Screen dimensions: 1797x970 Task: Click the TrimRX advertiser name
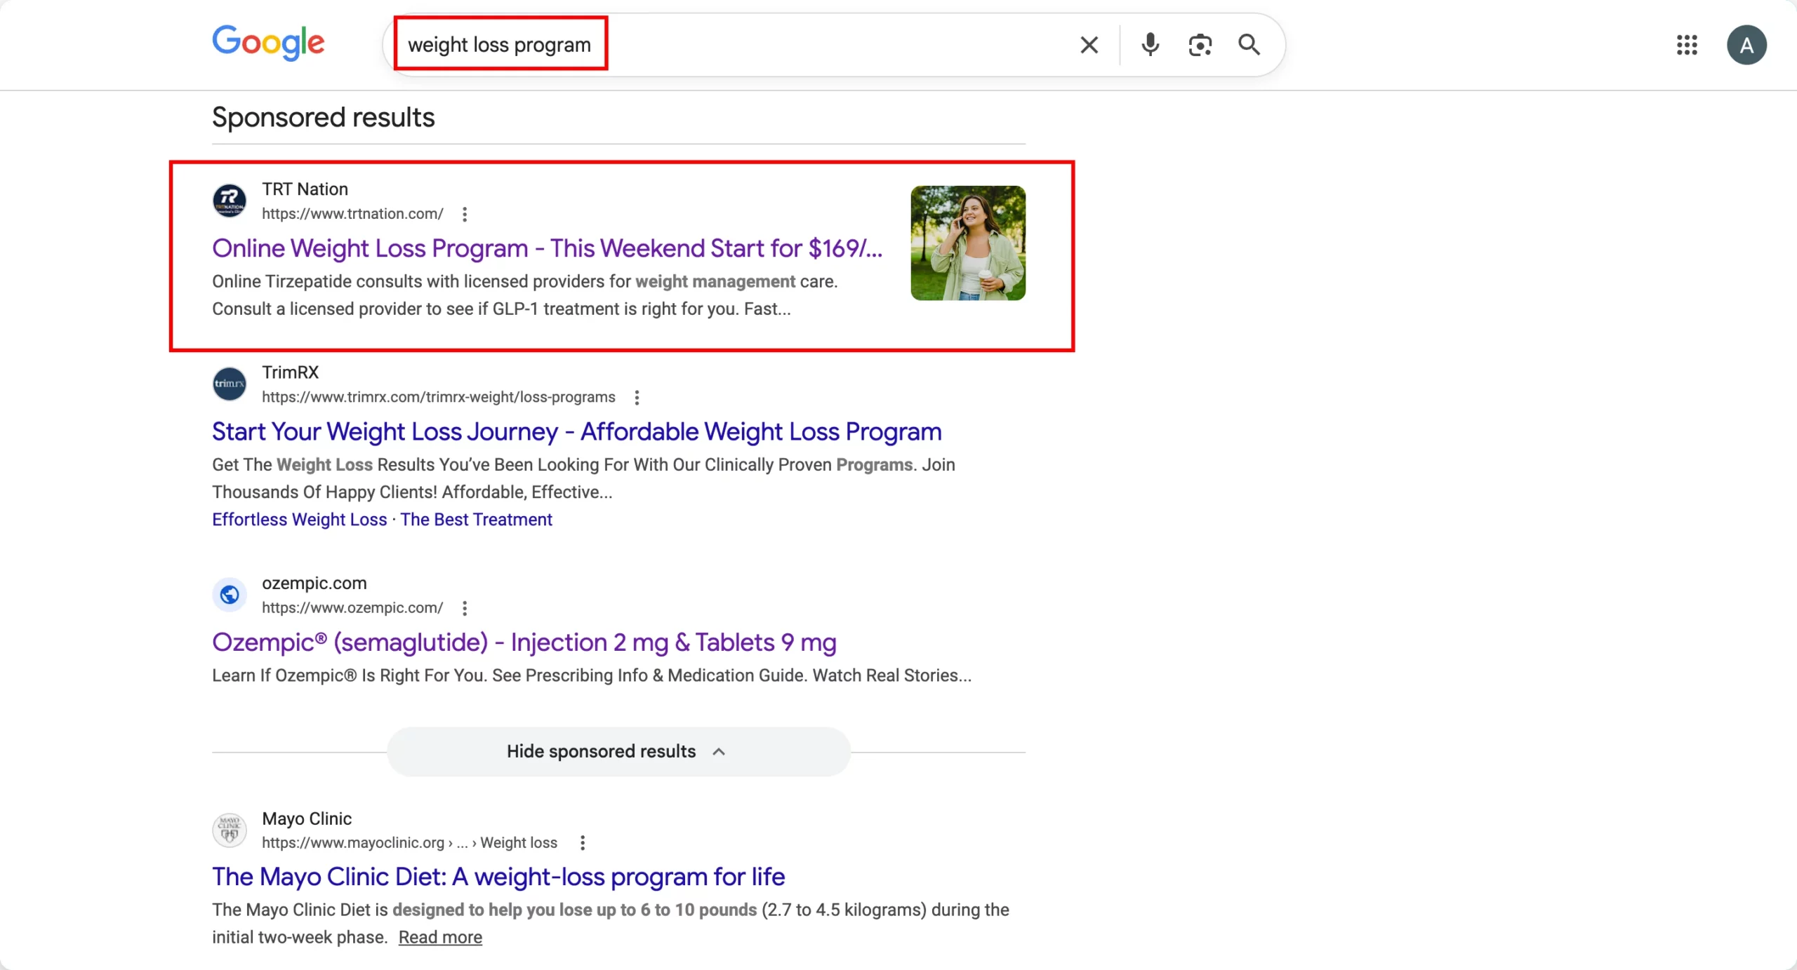click(290, 372)
